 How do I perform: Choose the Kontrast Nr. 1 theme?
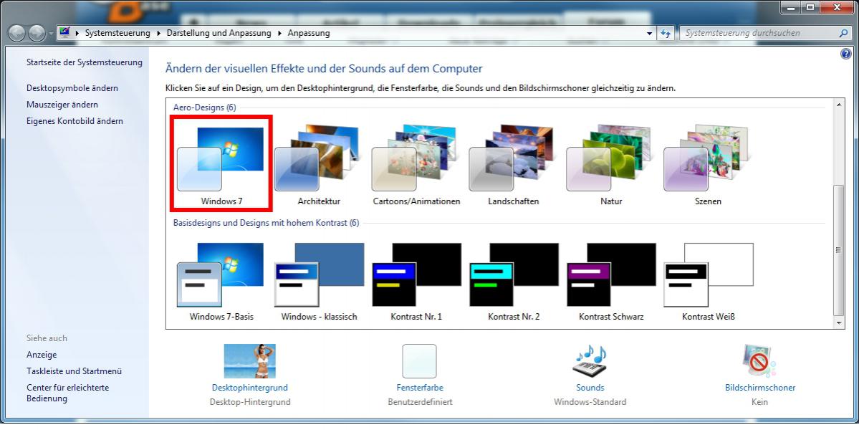[416, 282]
